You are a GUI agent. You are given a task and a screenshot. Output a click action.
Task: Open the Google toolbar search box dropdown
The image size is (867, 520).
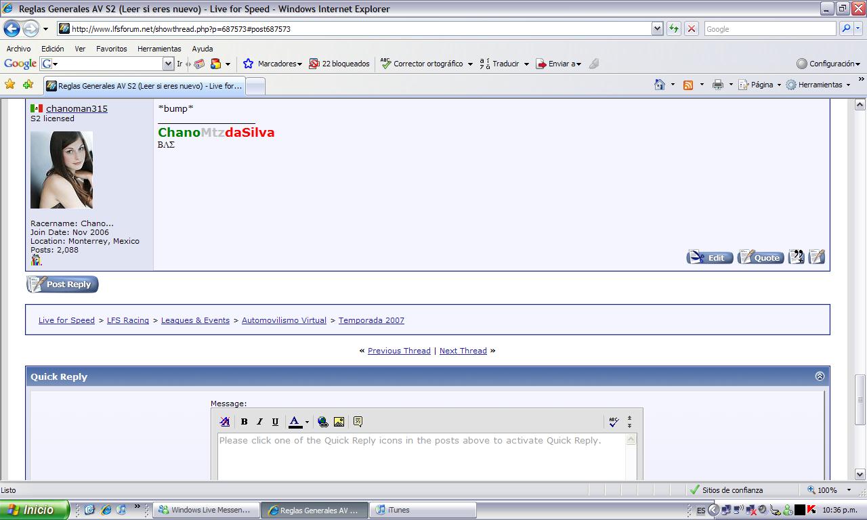pos(168,64)
